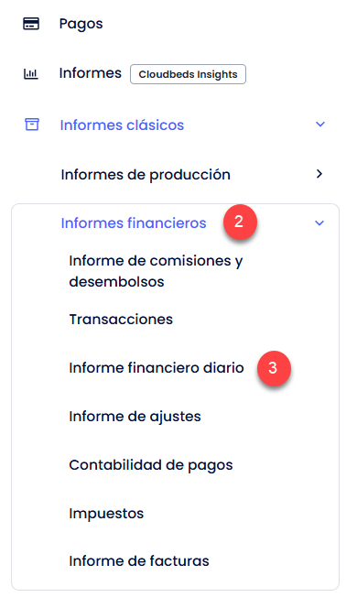Click the red step 2 badge
The width and height of the screenshot is (357, 608).
point(240,222)
